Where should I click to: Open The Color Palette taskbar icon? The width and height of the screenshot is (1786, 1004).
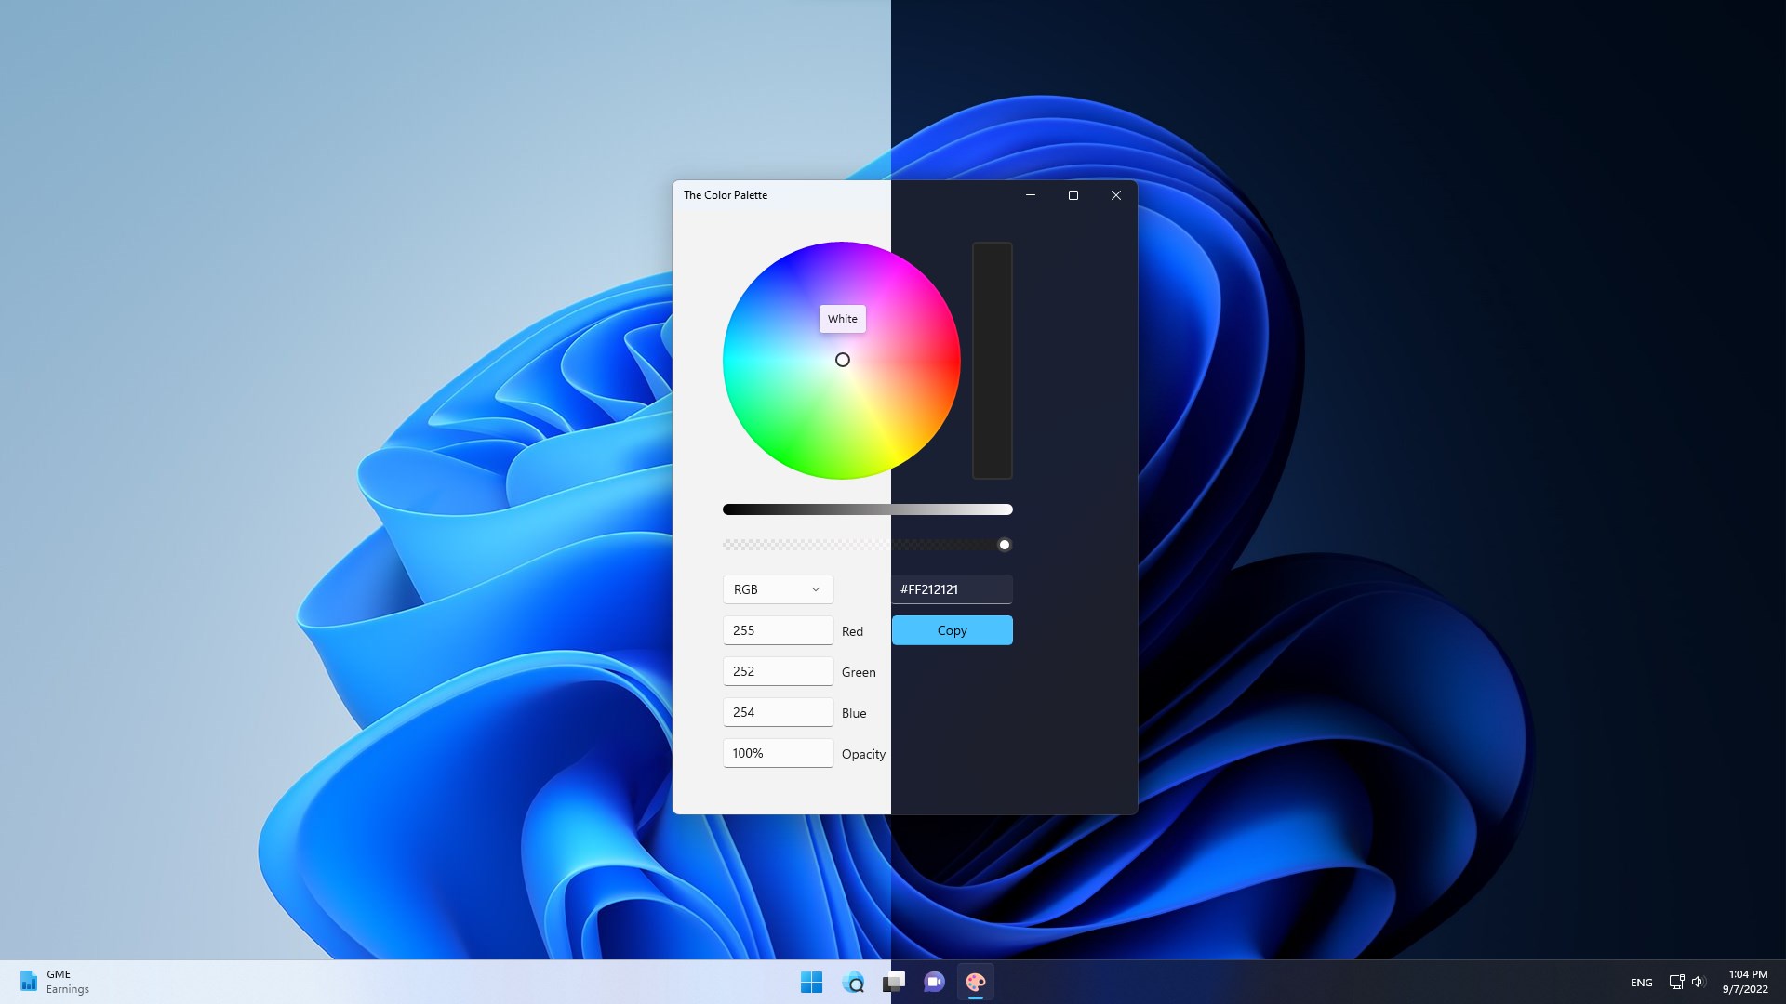click(x=975, y=982)
